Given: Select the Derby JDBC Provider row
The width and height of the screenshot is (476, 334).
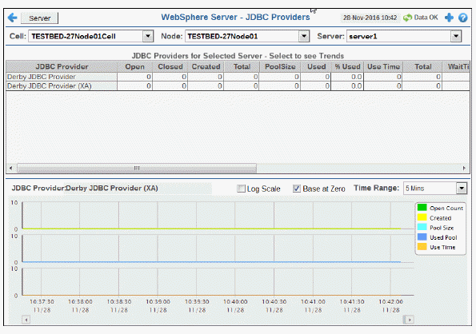Looking at the screenshot, I should 238,77.
